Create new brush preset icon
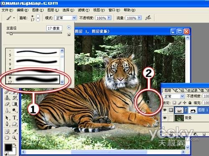Image resolution: width=209 pixels, height=156 pixels. [69, 35]
